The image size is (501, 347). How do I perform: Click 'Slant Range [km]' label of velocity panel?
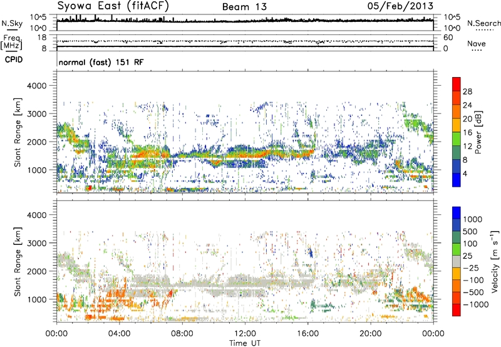pos(18,262)
